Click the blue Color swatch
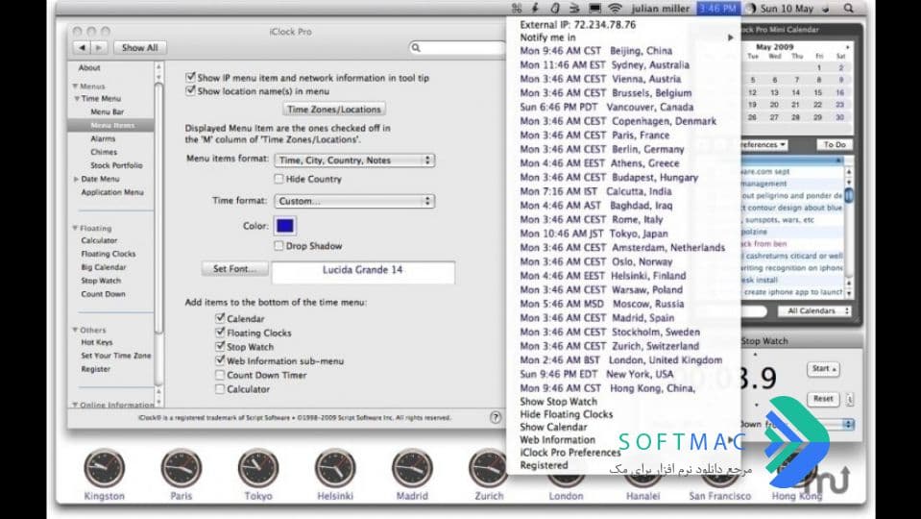 (x=285, y=226)
